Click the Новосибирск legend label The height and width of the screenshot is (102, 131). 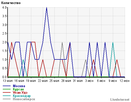(x=24, y=99)
